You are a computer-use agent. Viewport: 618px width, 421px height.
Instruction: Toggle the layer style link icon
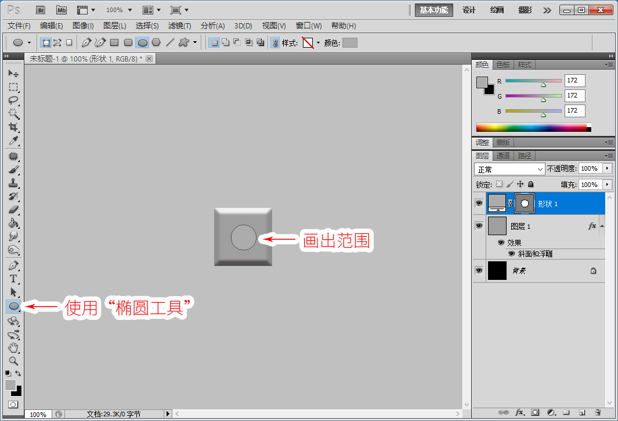[276, 42]
